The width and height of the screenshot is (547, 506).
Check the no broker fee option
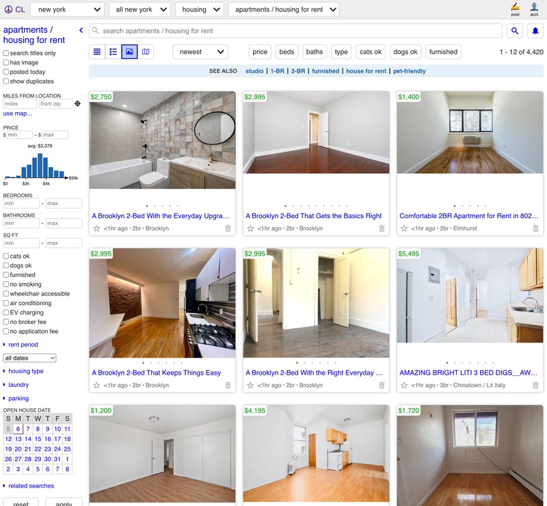click(6, 322)
